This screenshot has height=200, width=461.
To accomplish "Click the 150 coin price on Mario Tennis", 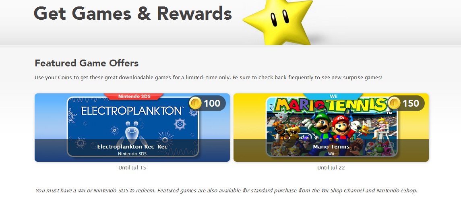I will point(411,103).
